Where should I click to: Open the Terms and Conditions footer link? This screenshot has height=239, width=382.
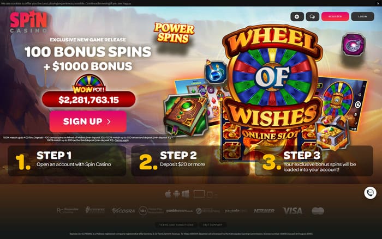(x=176, y=225)
